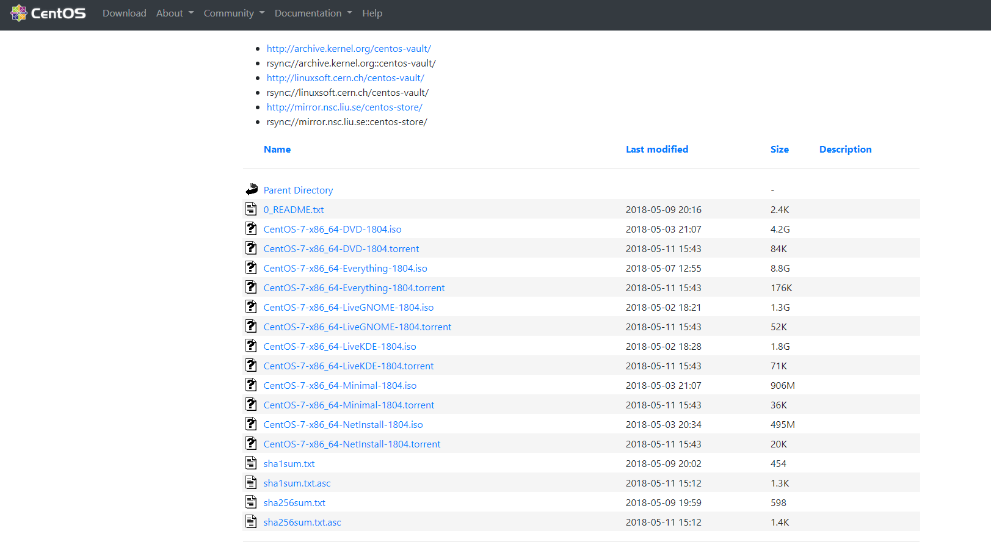Click the text file icon beside 0_README.txt
Image resolution: width=991 pixels, height=550 pixels.
click(251, 208)
